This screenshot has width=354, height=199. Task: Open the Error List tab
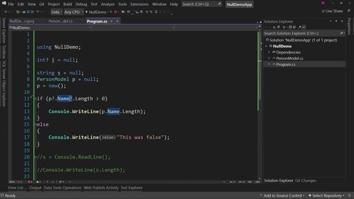[17, 188]
